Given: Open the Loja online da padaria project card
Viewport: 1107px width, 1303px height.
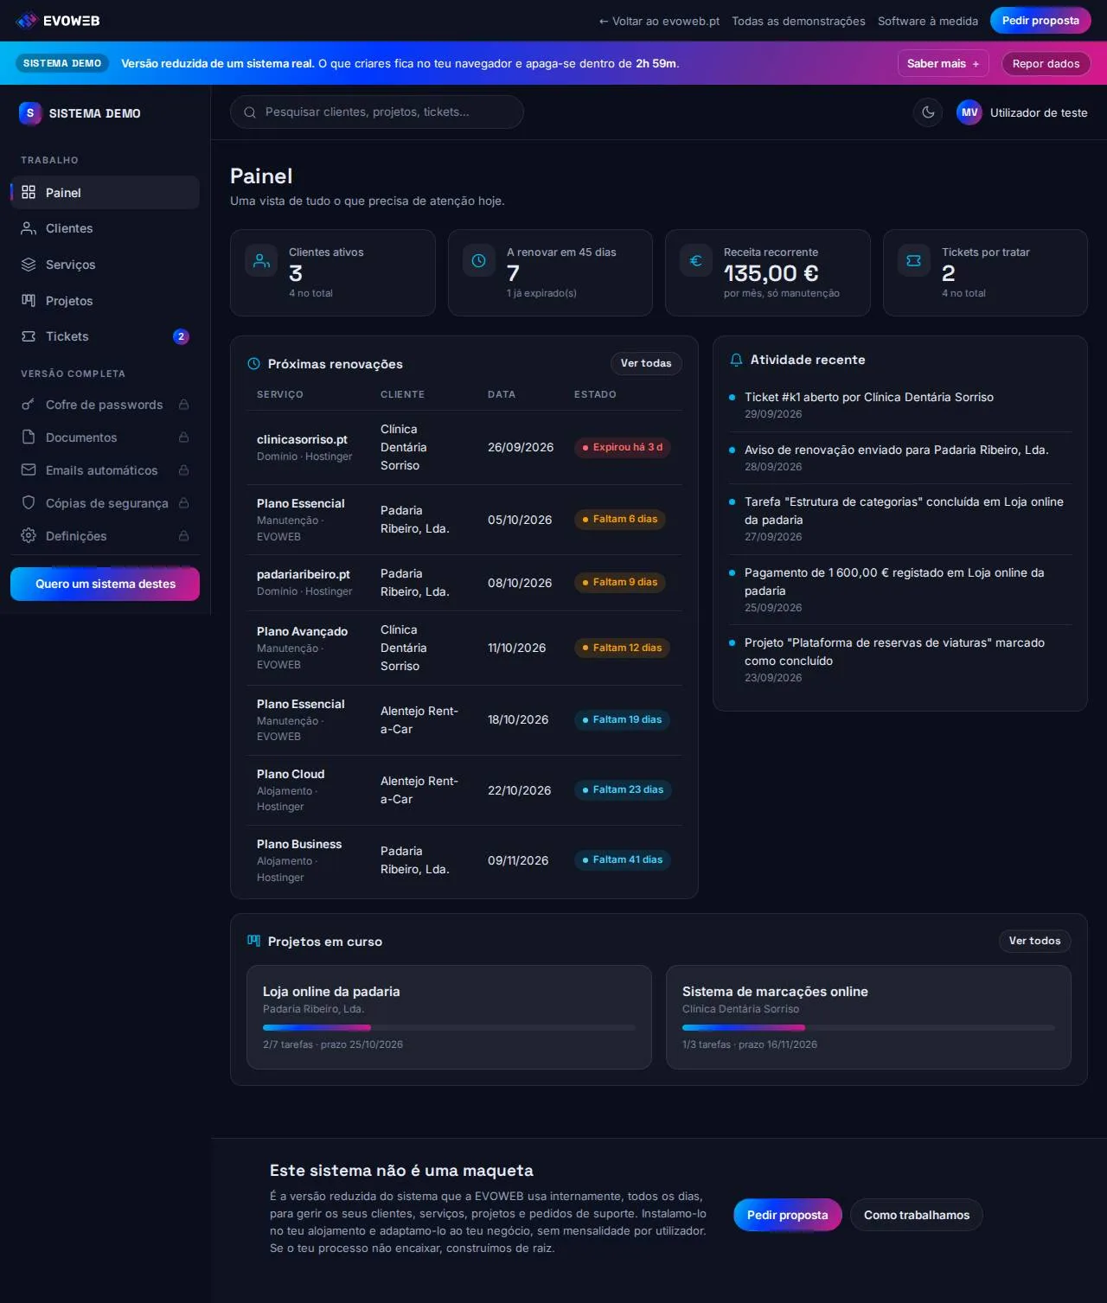Looking at the screenshot, I should coord(449,1017).
